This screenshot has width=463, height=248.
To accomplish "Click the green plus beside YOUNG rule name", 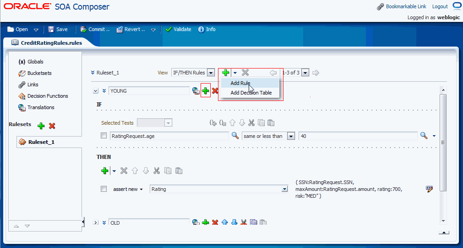I will (206, 91).
